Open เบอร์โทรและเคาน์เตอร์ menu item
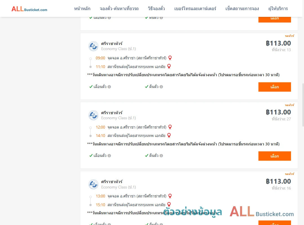The image size is (304, 225). point(195,9)
